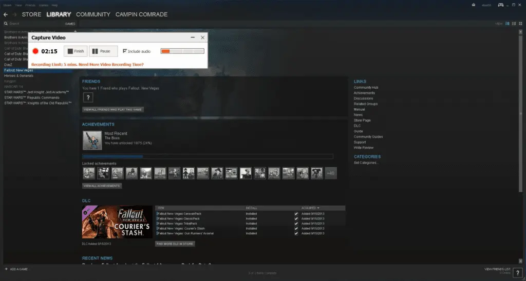
Task: Go to the LIBRARY tab
Action: pos(59,15)
